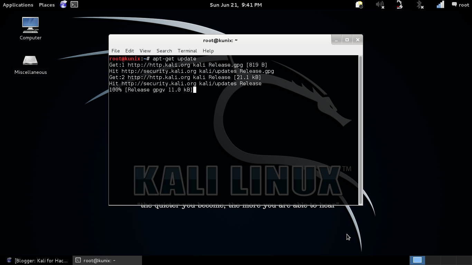Image resolution: width=472 pixels, height=265 pixels.
Task: Click the disabled Bluetooth tray icon
Action: tap(419, 5)
